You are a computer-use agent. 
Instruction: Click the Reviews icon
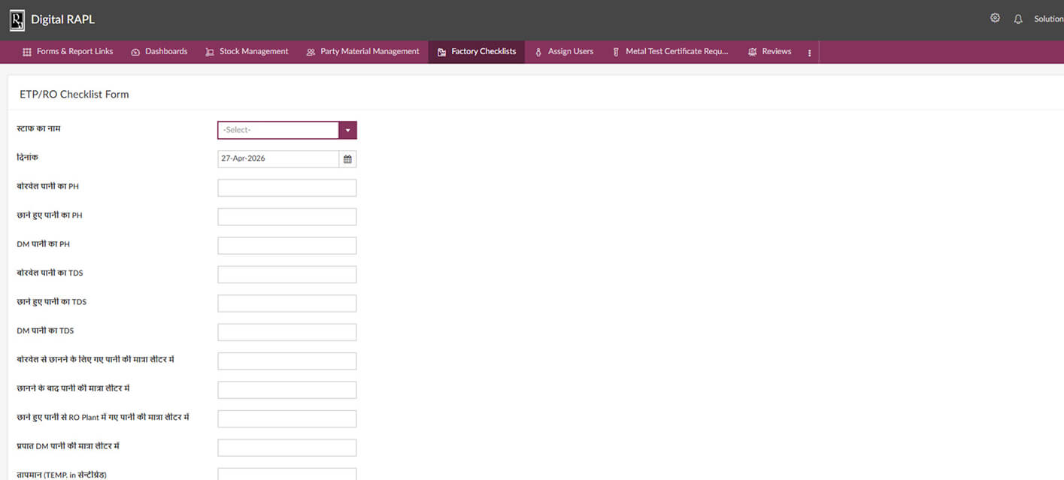[753, 52]
